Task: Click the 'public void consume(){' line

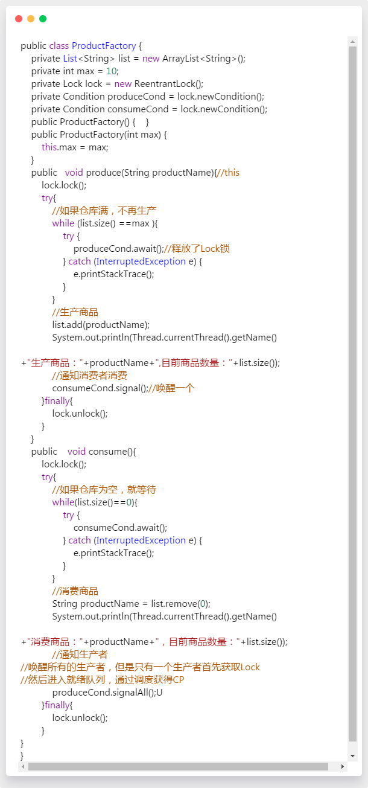Action: 84,452
